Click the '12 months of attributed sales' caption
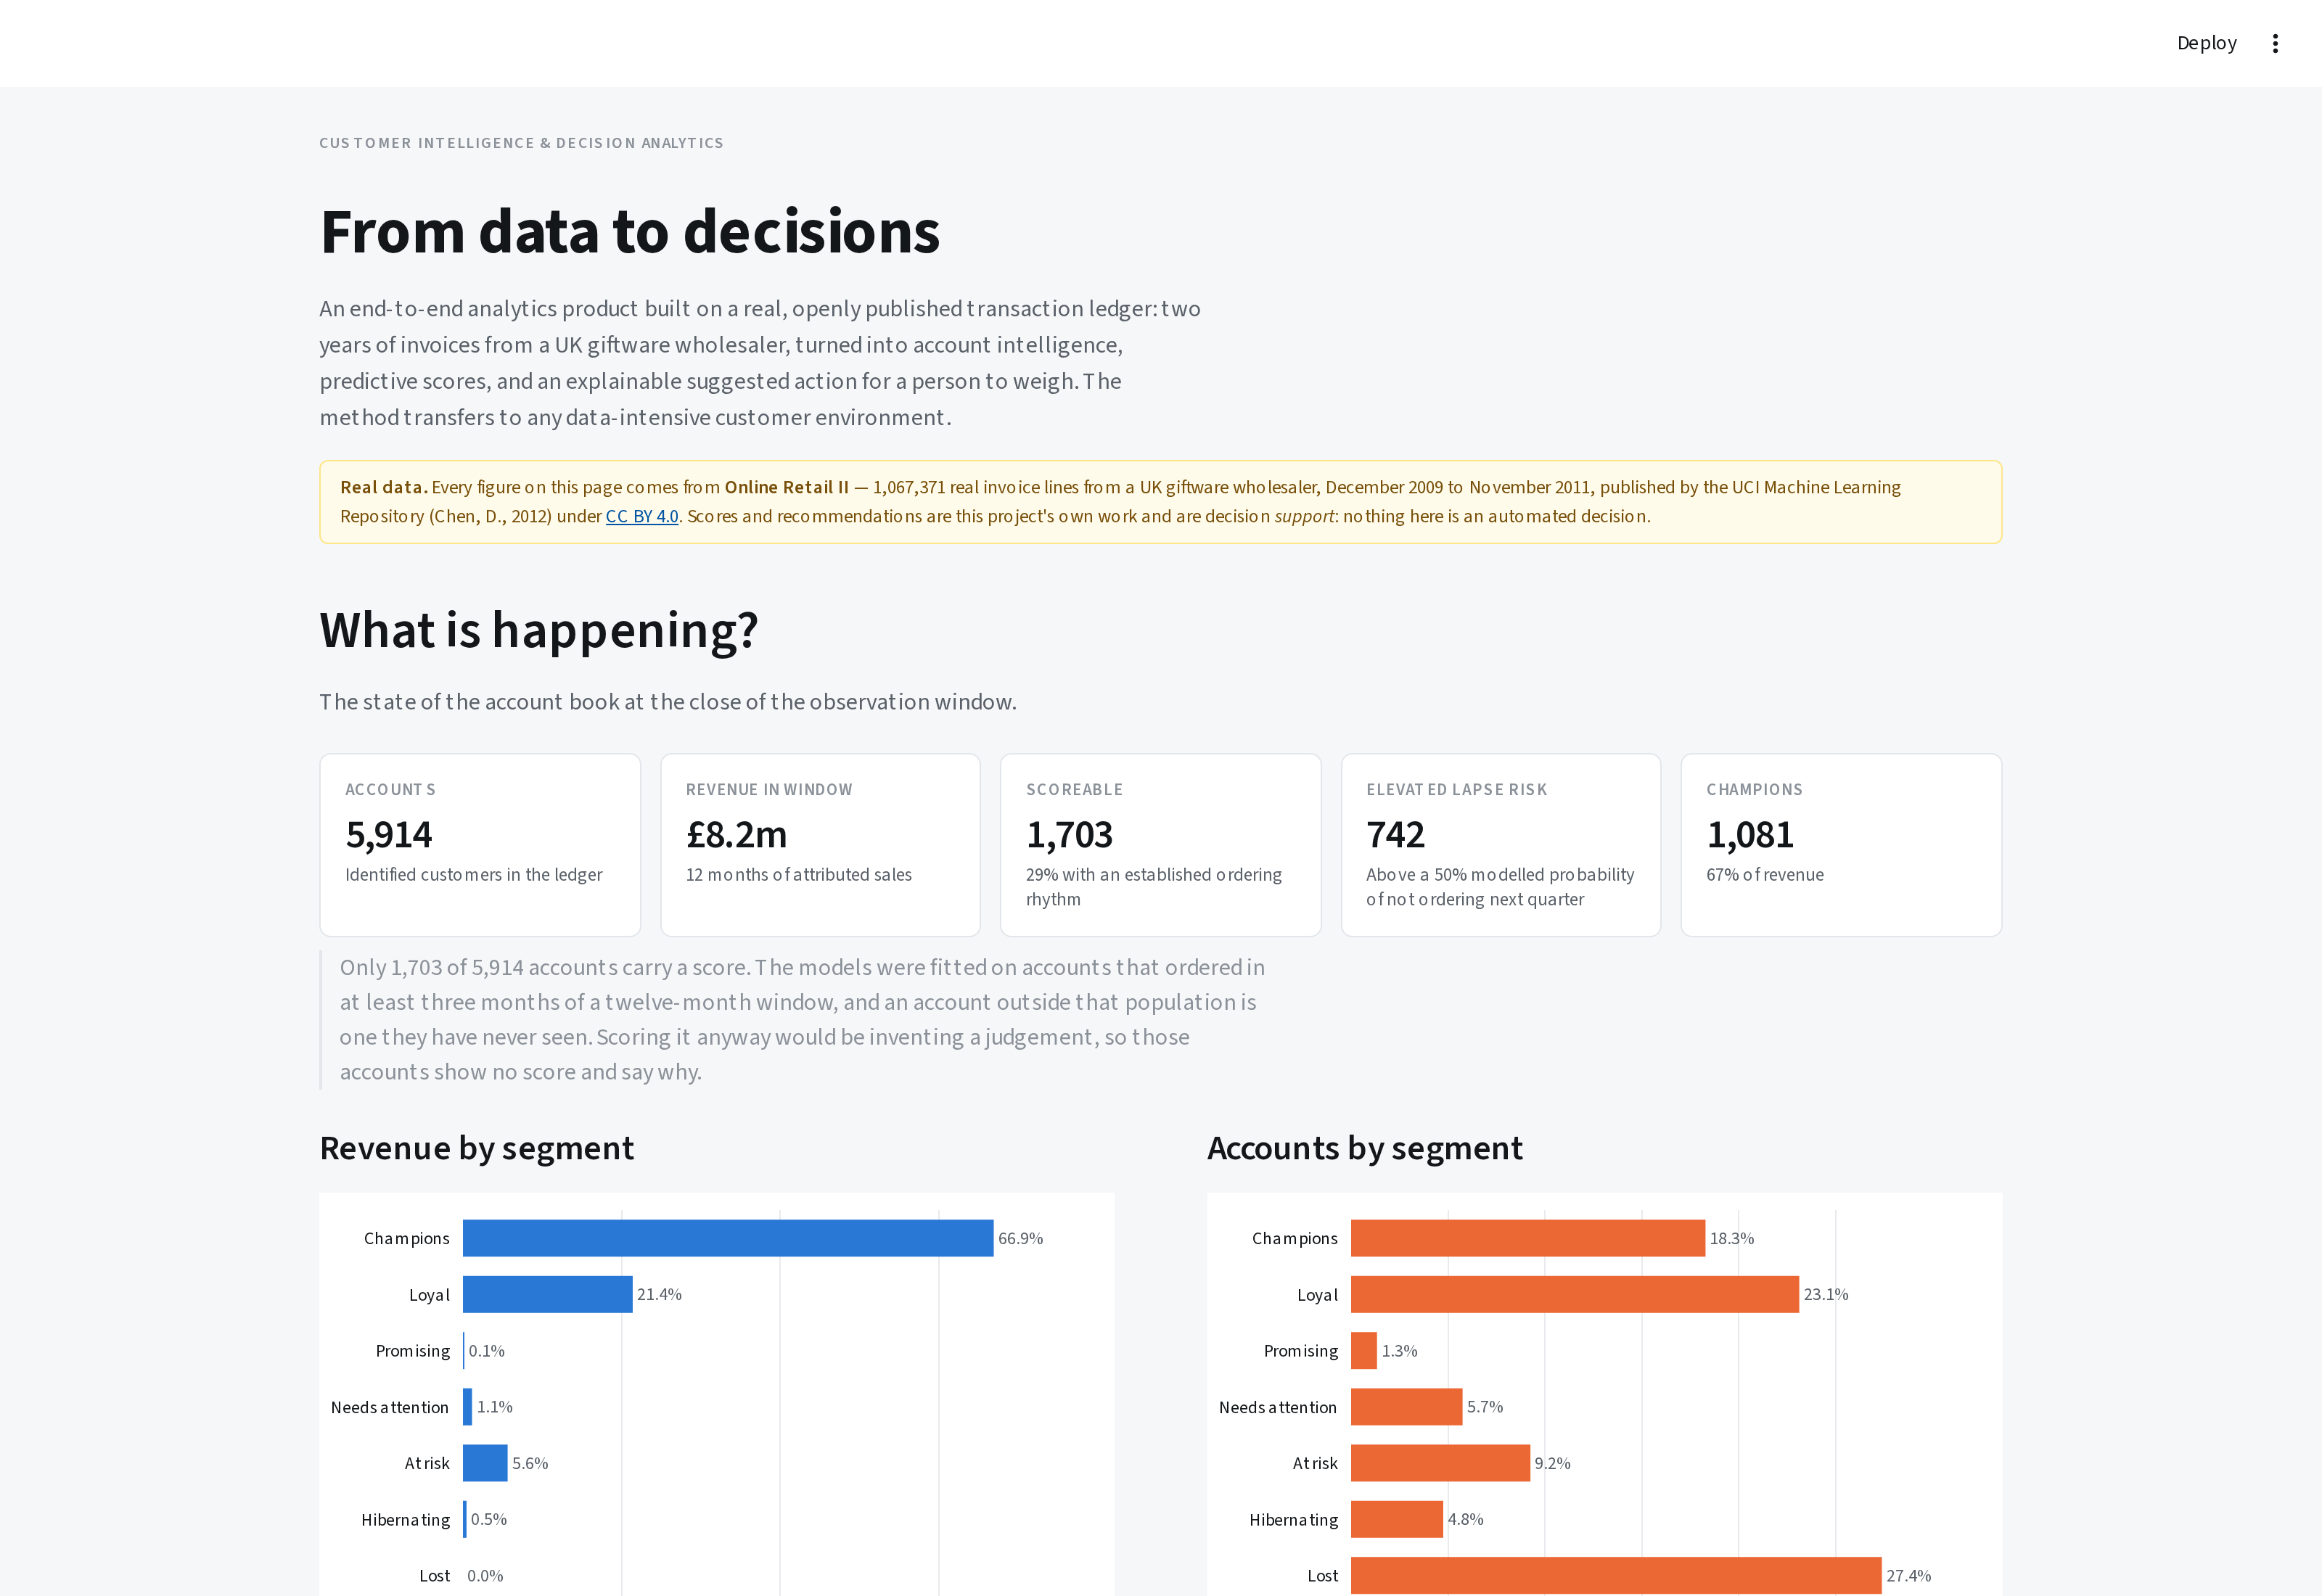Screen dimensions: 2322x1596 (799, 875)
